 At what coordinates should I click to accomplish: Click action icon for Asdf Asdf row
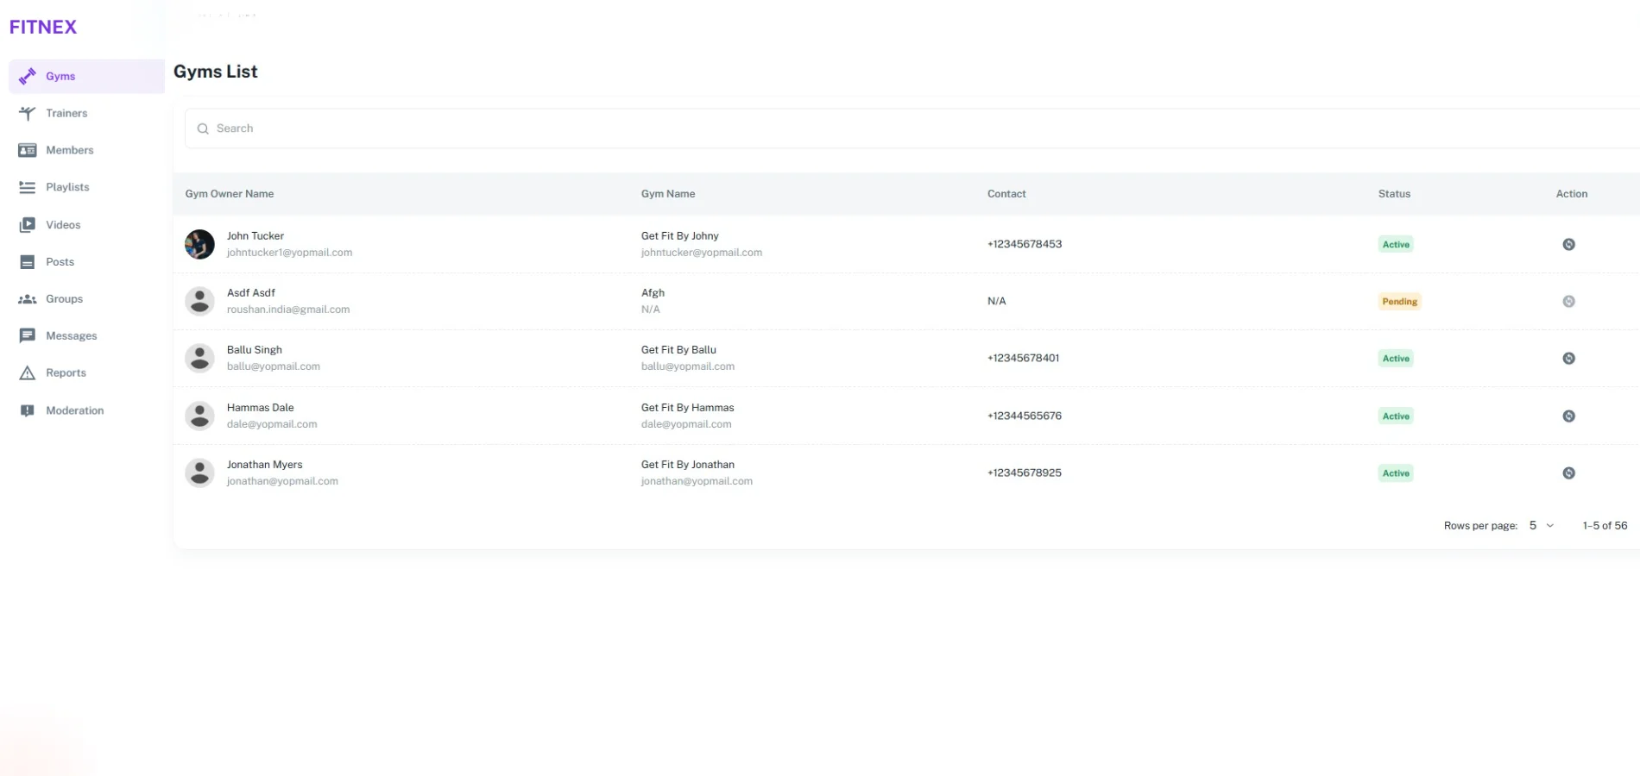point(1568,301)
